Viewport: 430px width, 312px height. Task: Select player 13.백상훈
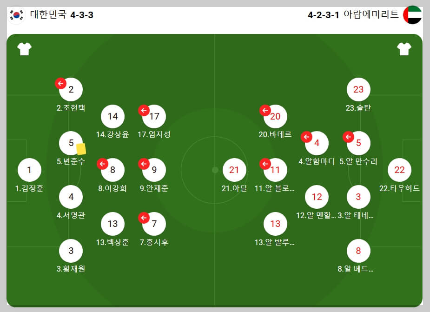[113, 223]
